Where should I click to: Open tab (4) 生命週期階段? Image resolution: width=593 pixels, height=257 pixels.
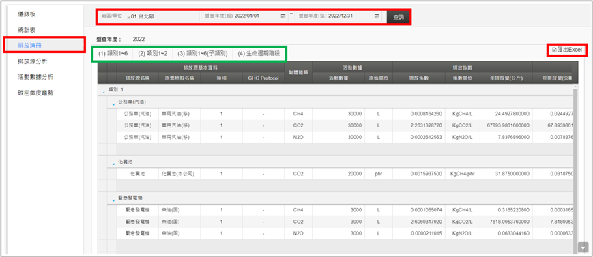point(259,54)
